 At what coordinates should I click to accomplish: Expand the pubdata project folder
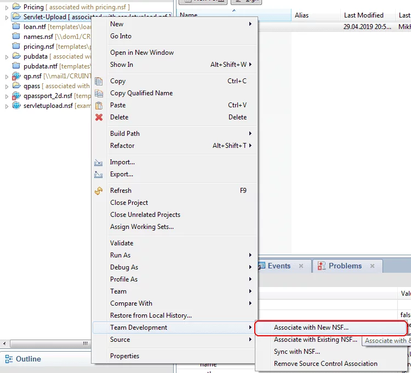pos(7,56)
